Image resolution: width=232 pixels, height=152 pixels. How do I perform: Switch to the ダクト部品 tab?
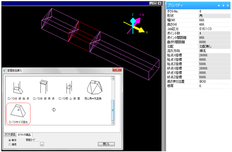pyautogui.click(x=10, y=135)
